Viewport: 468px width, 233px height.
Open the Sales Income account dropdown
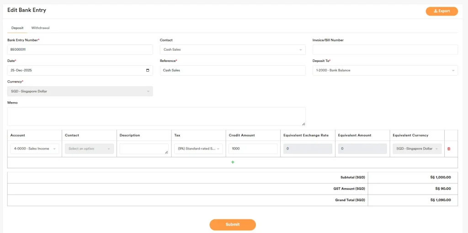coord(35,149)
